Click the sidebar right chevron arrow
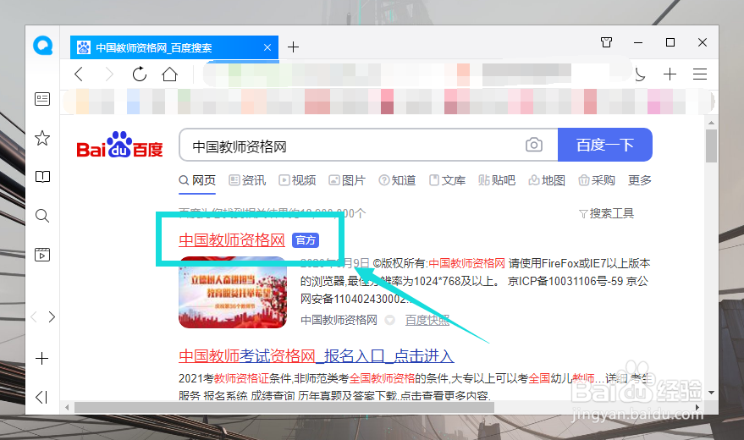744x440 pixels. (52, 316)
